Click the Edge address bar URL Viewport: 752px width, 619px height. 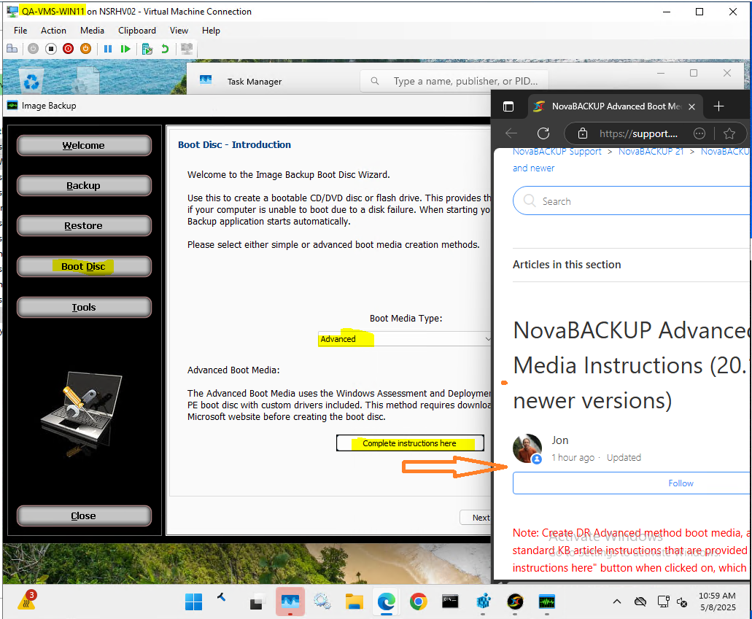638,133
